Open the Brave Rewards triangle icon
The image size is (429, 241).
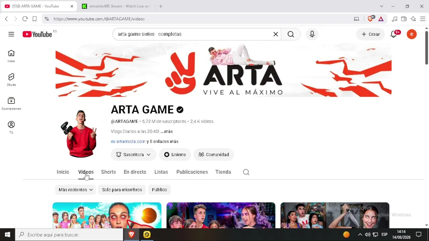[381, 19]
